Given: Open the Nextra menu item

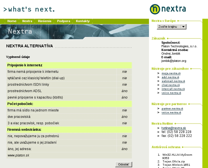Looking at the screenshot, I should click(27, 21).
